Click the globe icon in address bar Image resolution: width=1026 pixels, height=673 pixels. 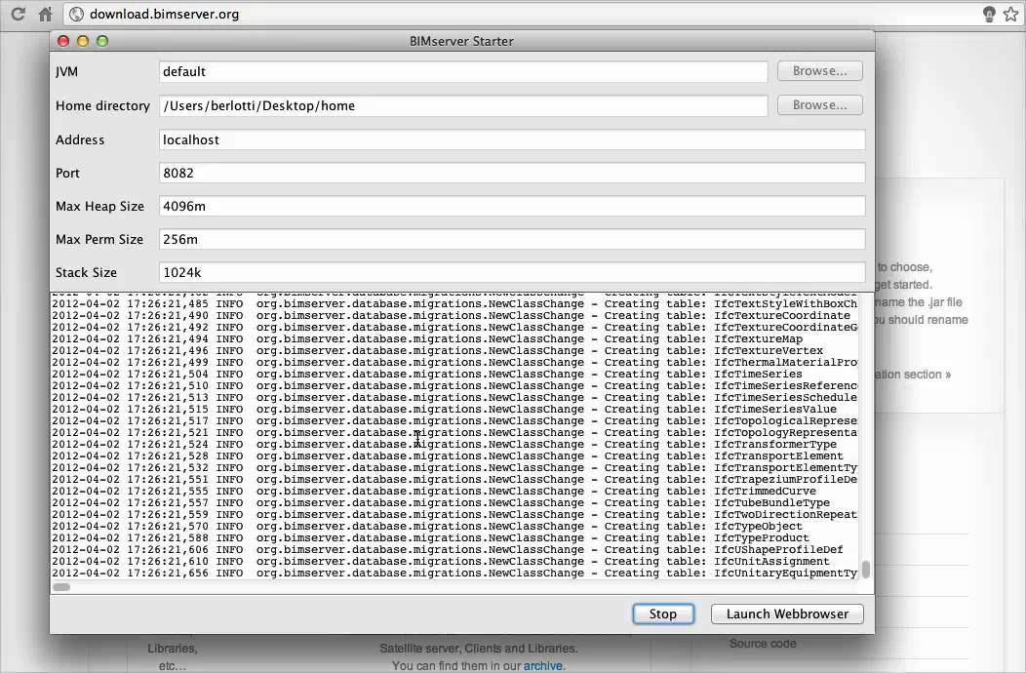pos(76,14)
